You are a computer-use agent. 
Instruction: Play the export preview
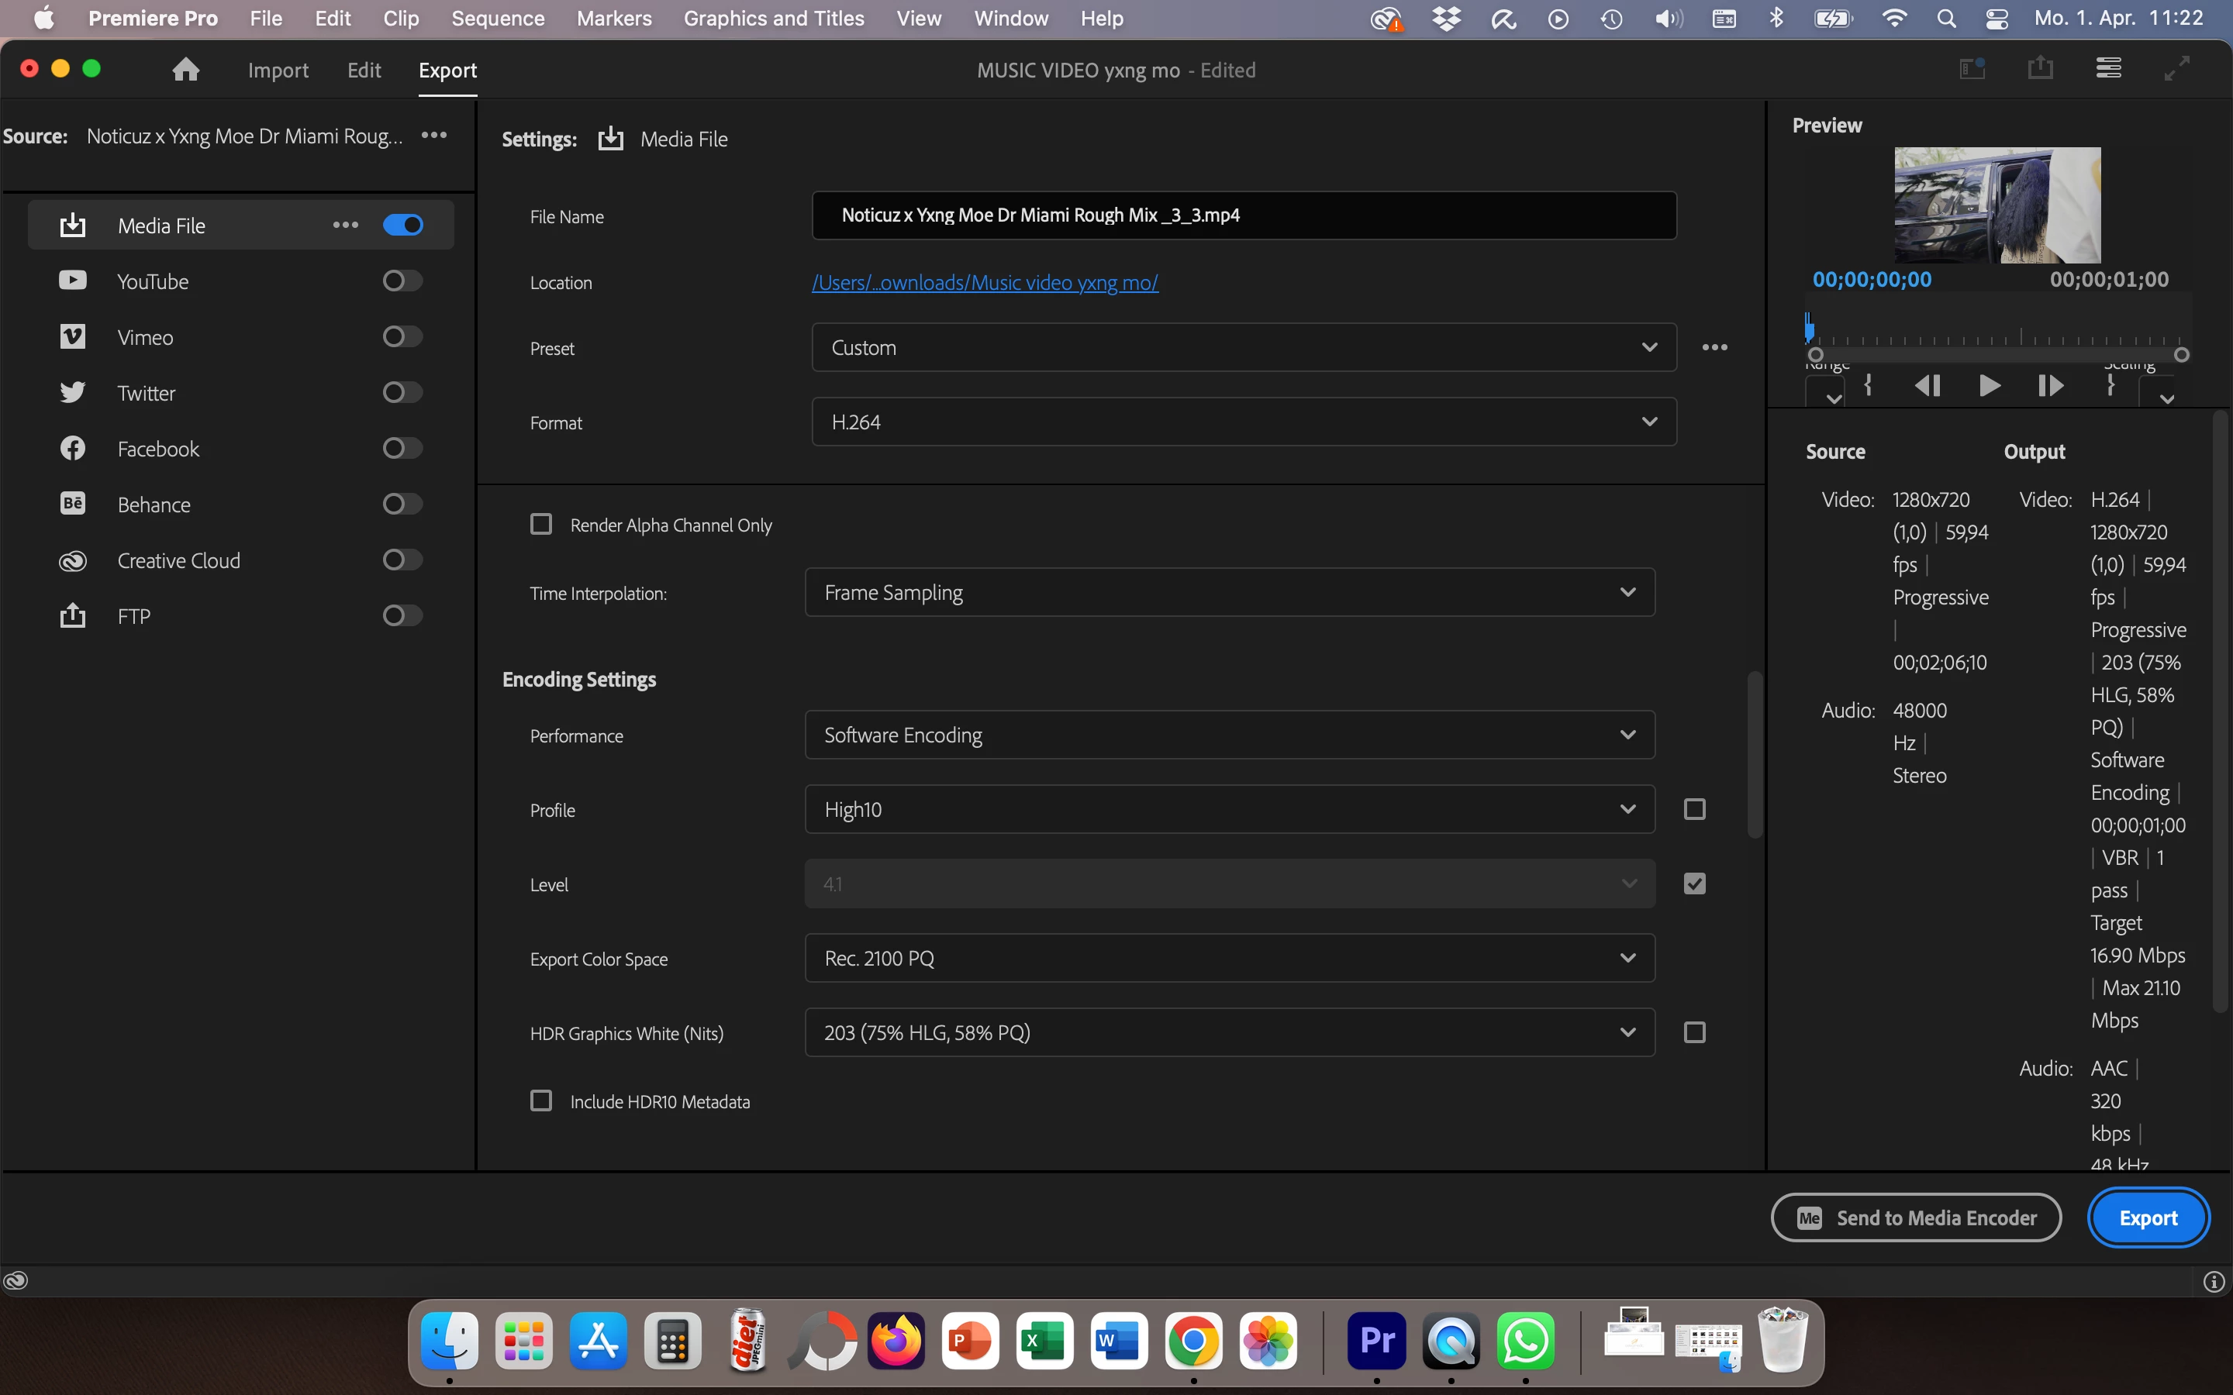point(1990,386)
